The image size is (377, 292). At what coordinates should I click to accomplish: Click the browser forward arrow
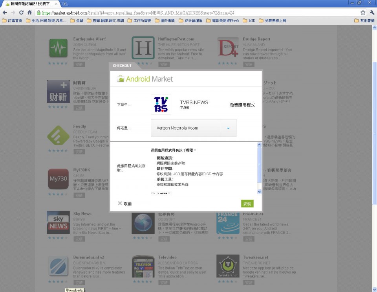(x=13, y=13)
